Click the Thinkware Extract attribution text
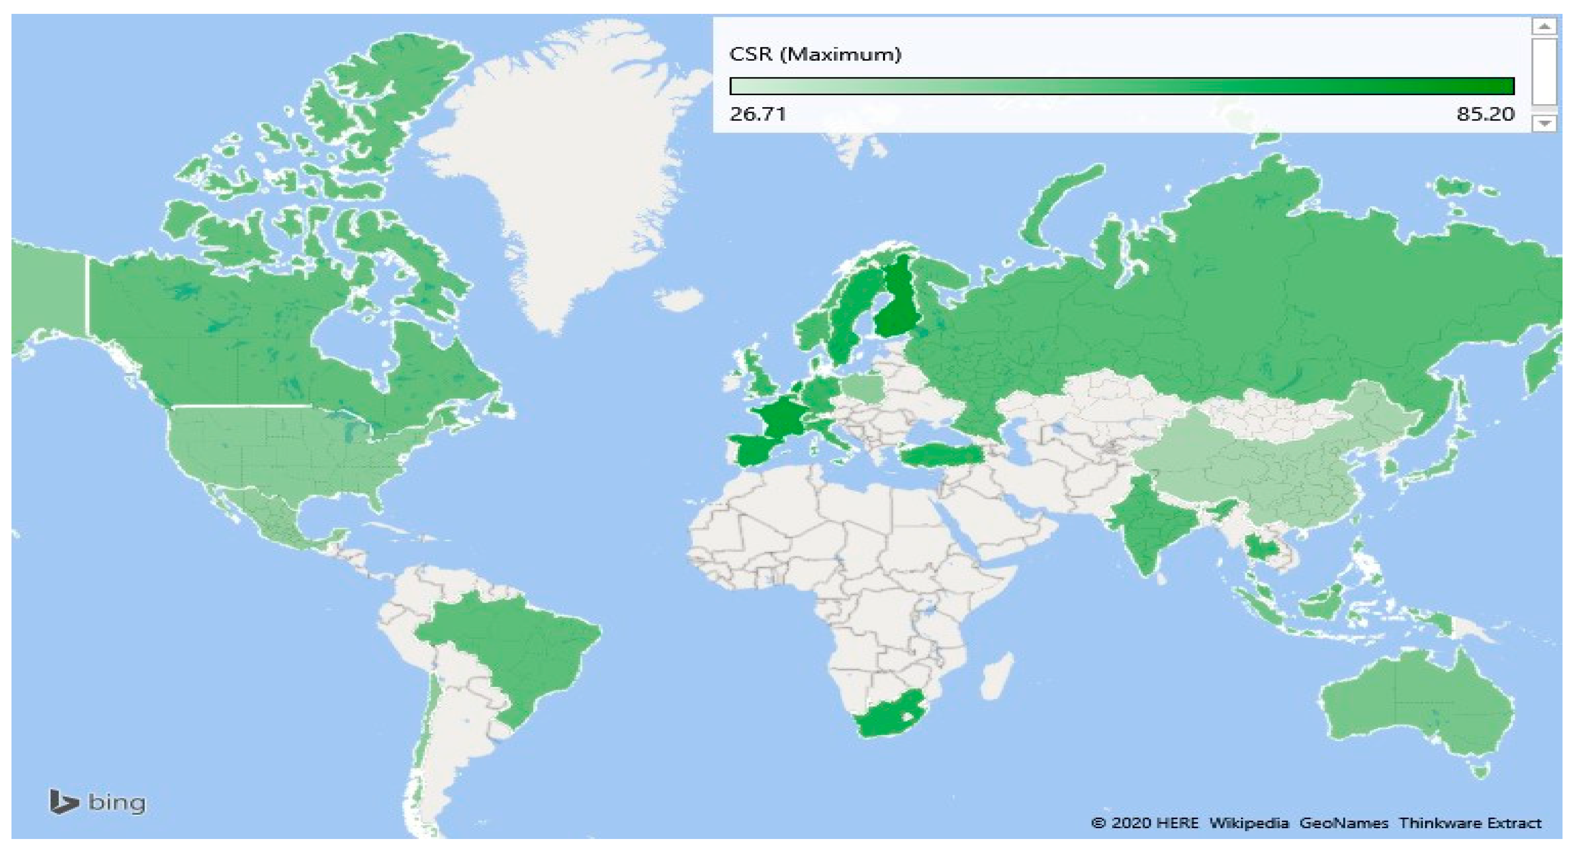The height and width of the screenshot is (850, 1574). (1470, 823)
